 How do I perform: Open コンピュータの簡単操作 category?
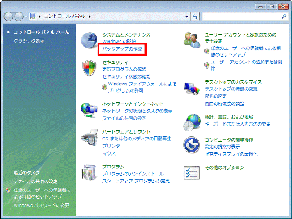(x=229, y=140)
